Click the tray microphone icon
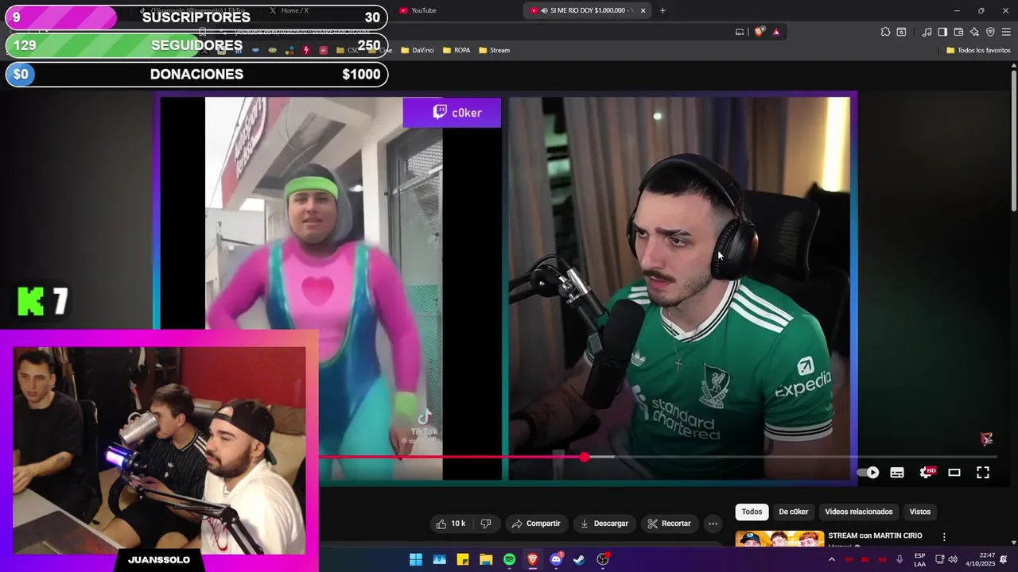This screenshot has width=1018, height=572. coord(899,560)
